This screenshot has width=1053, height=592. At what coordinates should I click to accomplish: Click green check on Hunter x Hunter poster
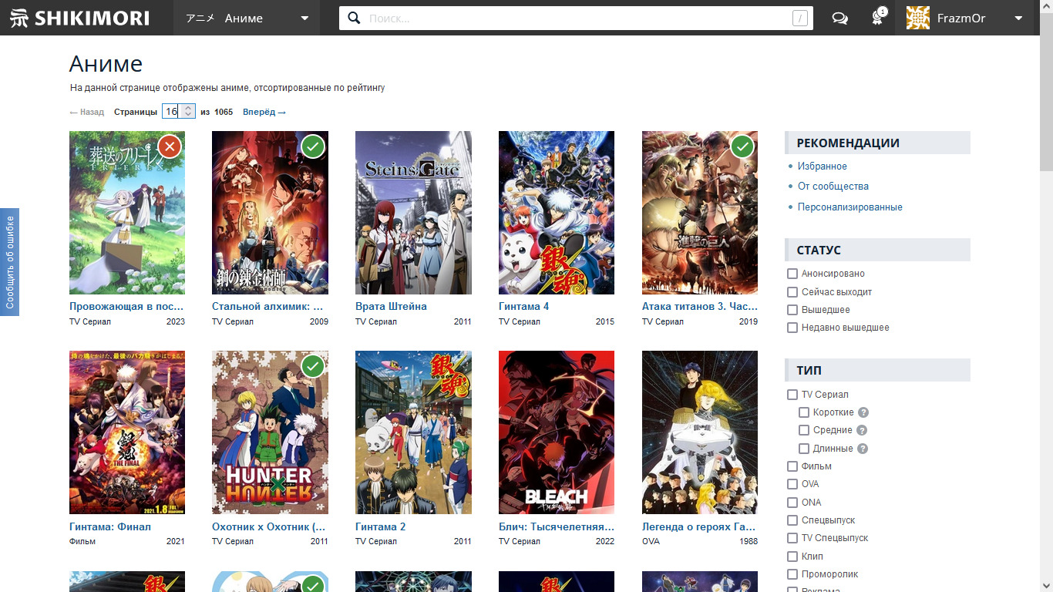point(313,366)
